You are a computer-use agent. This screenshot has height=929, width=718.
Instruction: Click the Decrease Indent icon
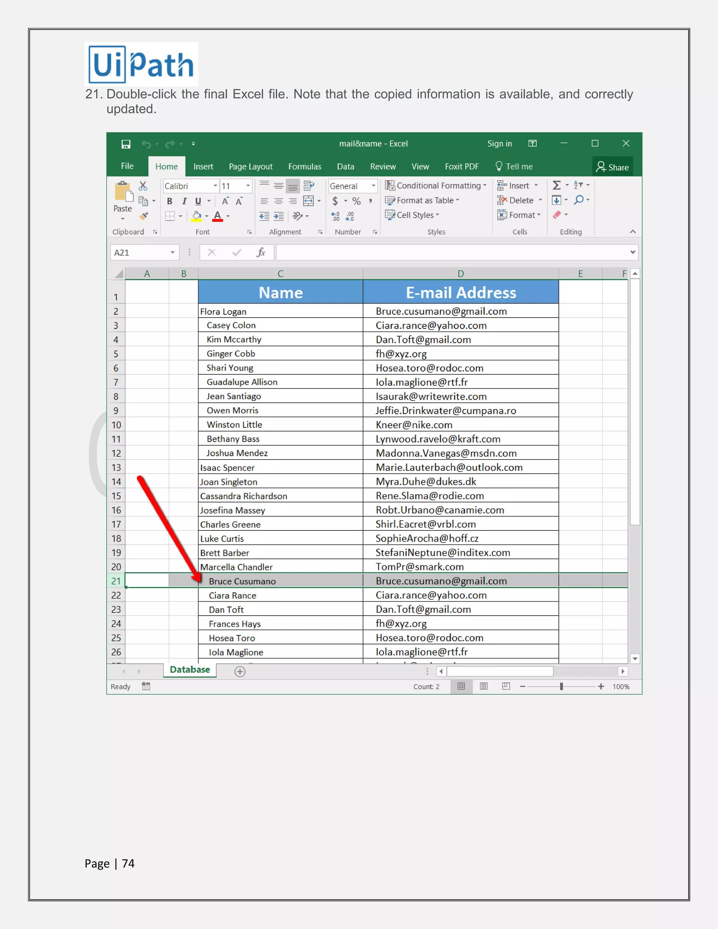(x=264, y=216)
